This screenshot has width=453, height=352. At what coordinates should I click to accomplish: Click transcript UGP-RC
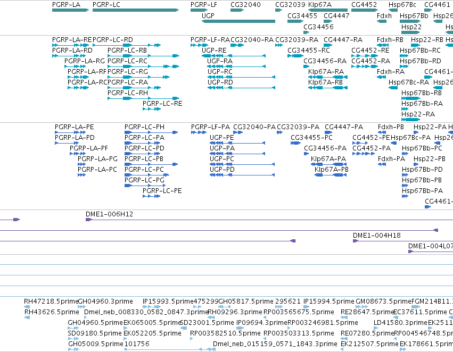pyautogui.click(x=220, y=72)
